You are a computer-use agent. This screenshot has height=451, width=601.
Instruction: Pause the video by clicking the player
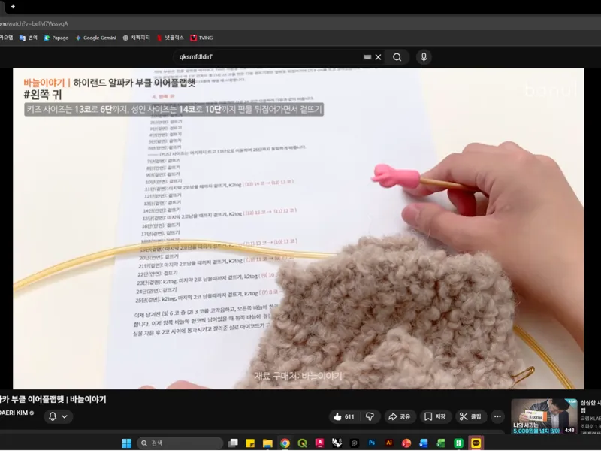tap(298, 229)
